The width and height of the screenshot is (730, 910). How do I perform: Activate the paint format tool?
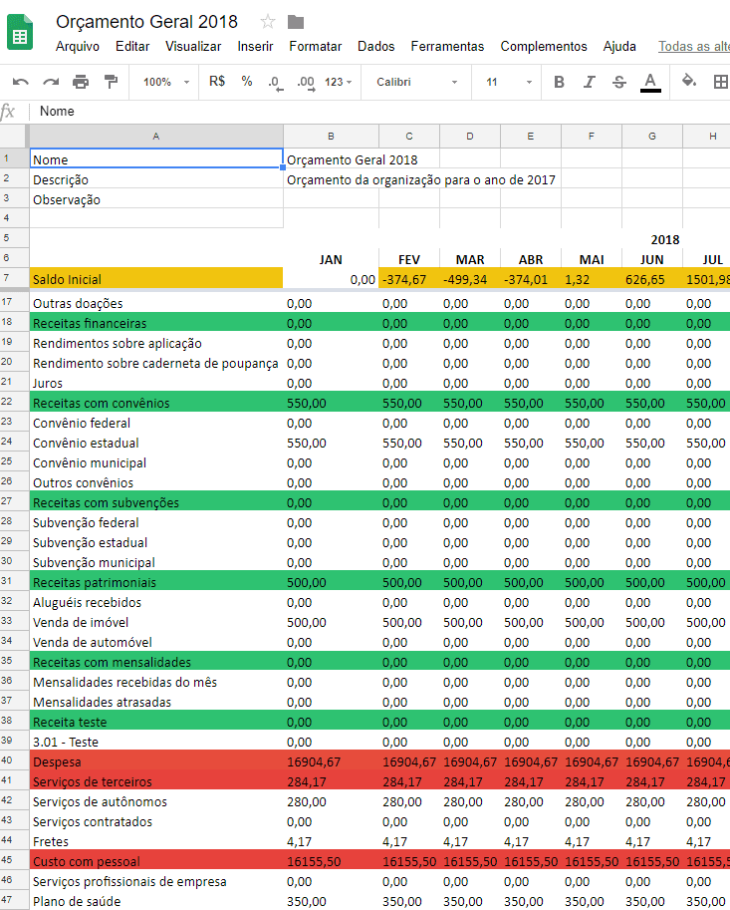(111, 82)
